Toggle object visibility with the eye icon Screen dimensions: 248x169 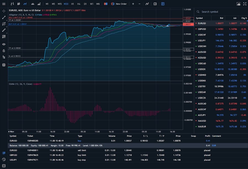(x=4, y=44)
